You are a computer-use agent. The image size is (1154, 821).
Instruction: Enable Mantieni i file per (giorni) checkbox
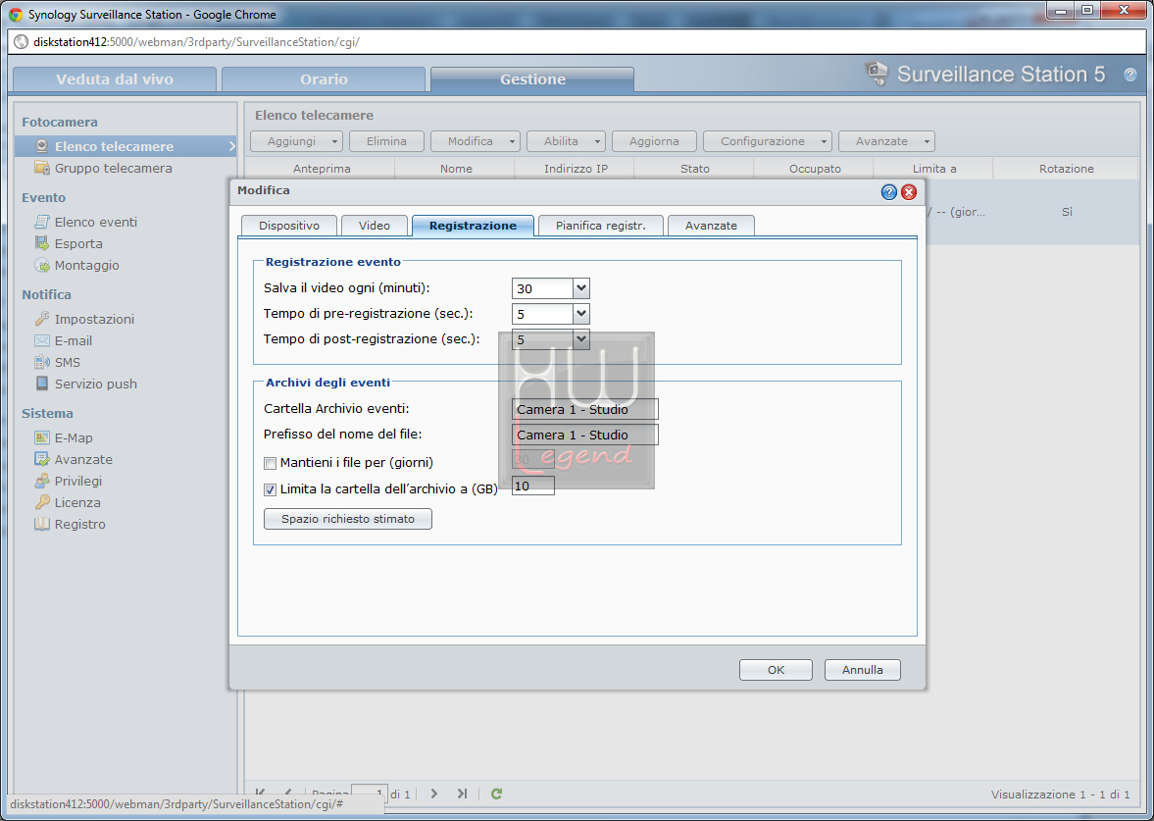pyautogui.click(x=270, y=463)
